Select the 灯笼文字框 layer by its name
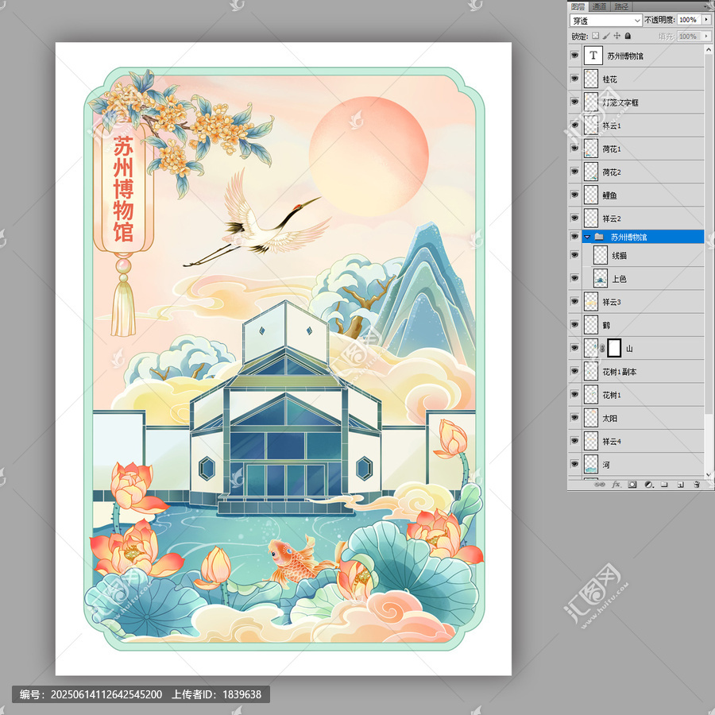The image size is (715, 715). [620, 102]
